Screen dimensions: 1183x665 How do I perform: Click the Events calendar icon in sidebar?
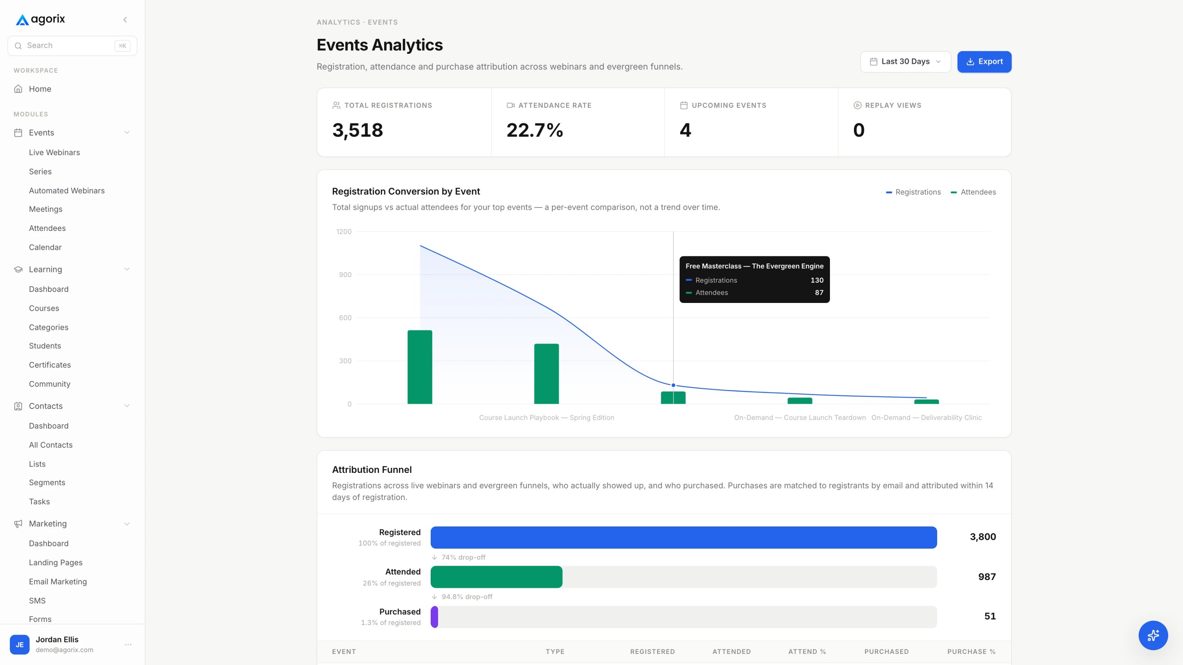18,133
